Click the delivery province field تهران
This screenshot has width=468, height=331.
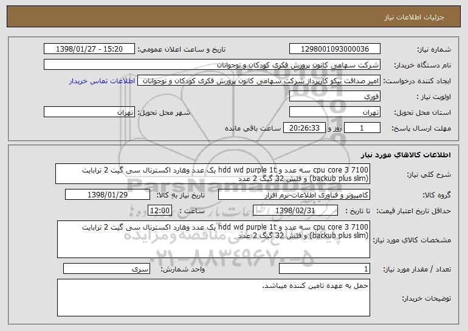click(x=334, y=112)
